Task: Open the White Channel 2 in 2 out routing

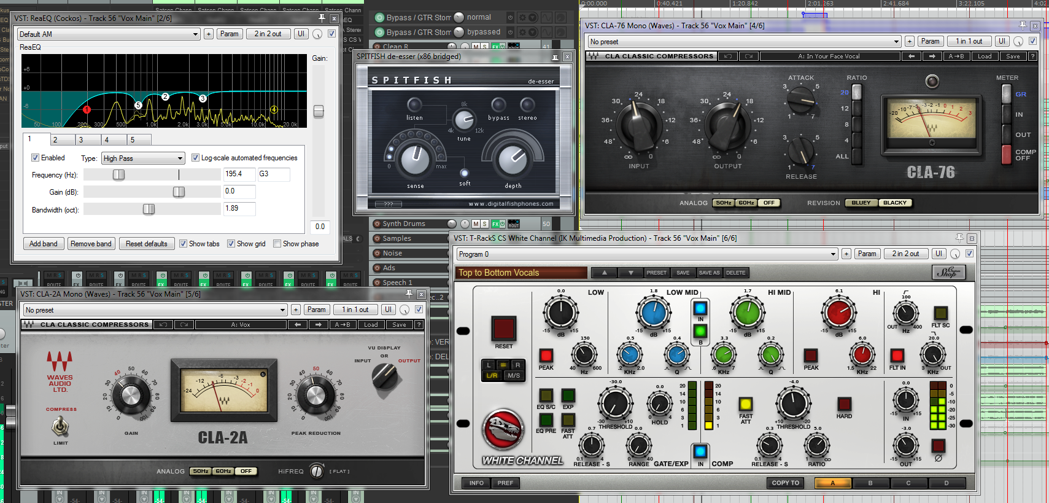Action: (905, 254)
